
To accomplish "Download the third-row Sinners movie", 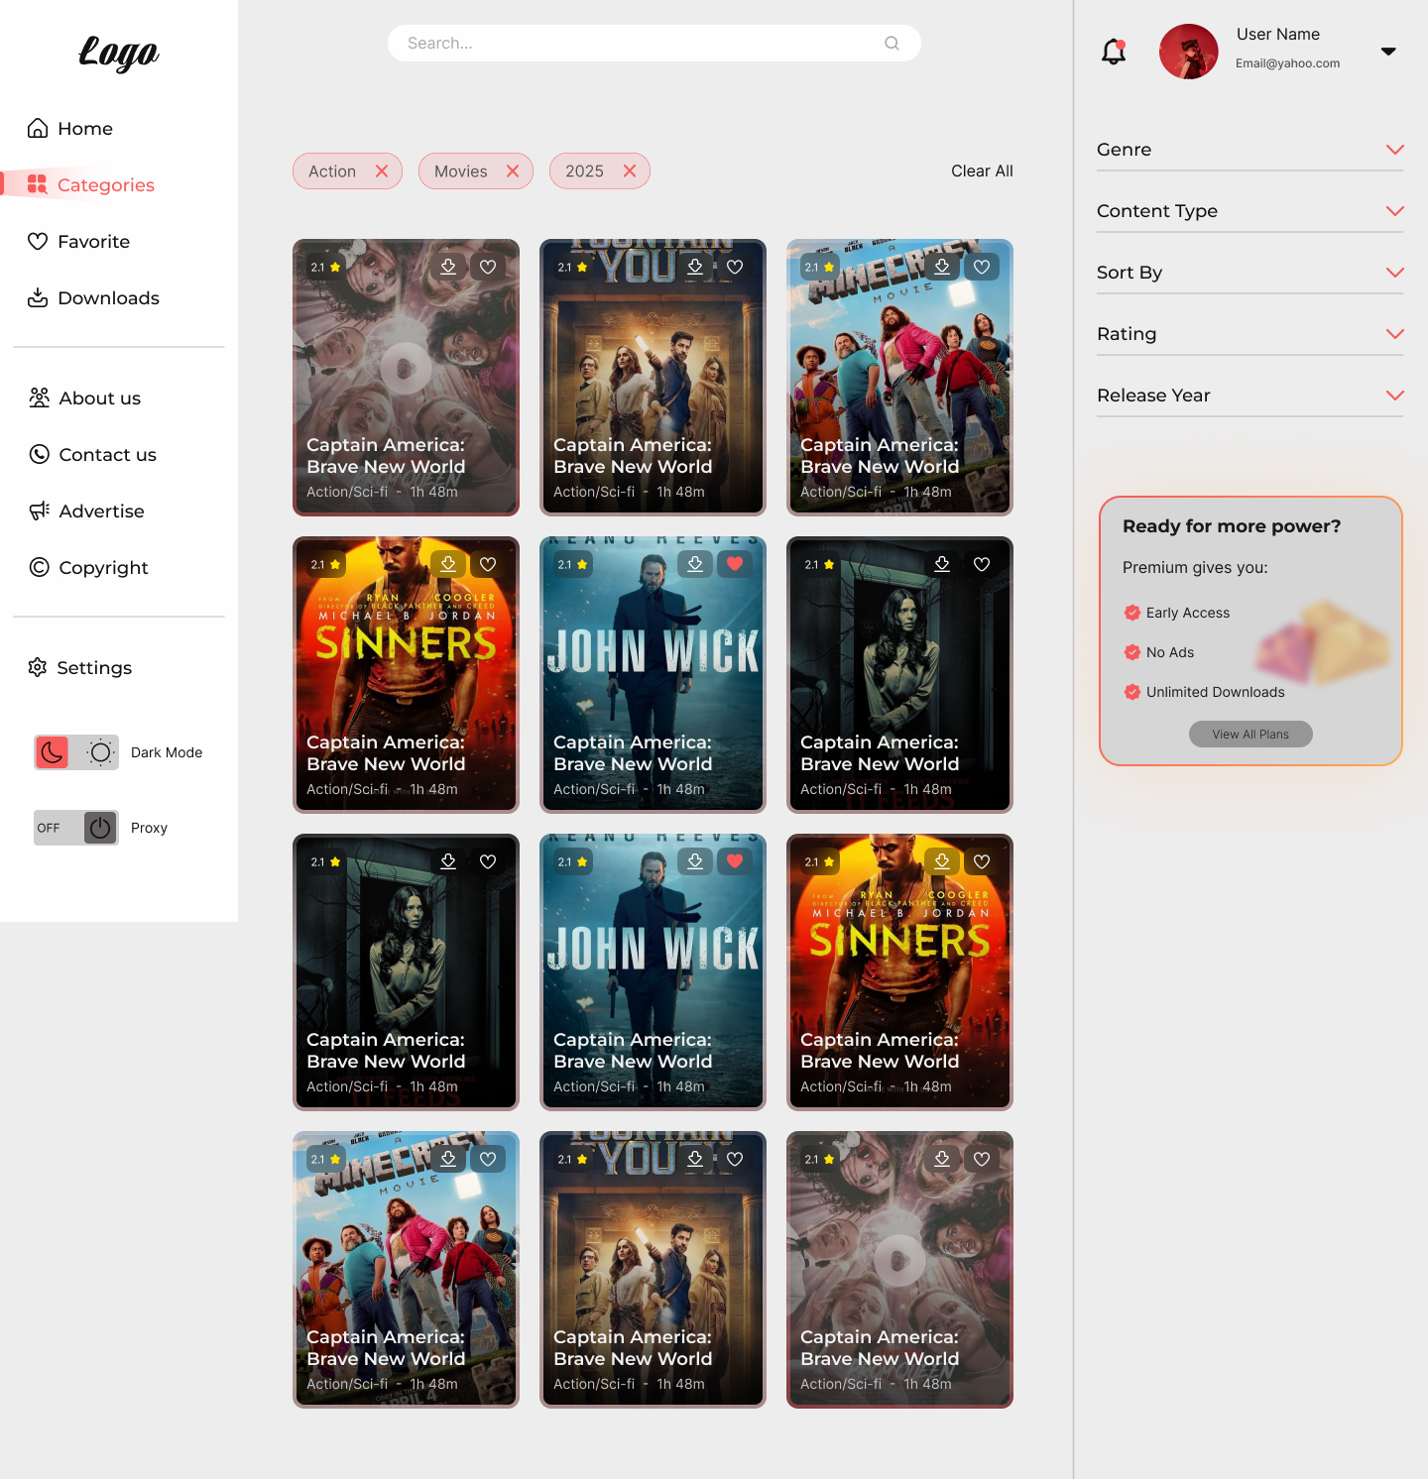I will [x=942, y=861].
